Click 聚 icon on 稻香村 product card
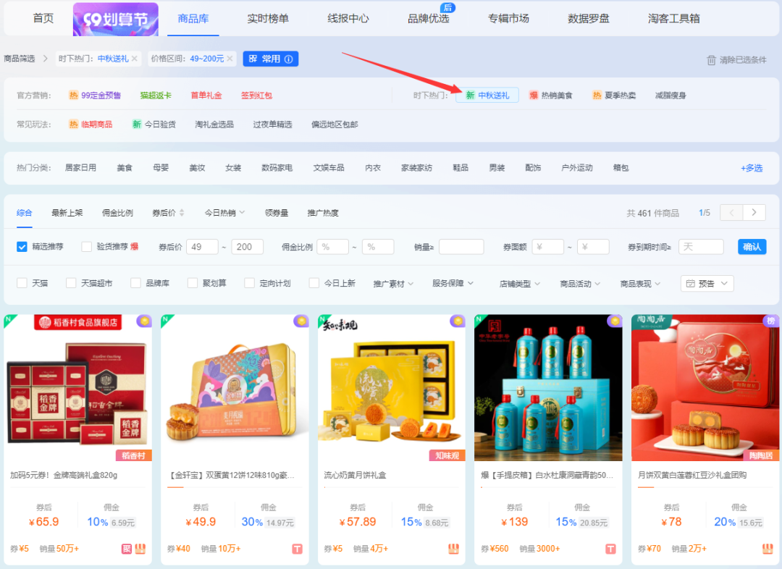782x569 pixels. point(127,549)
